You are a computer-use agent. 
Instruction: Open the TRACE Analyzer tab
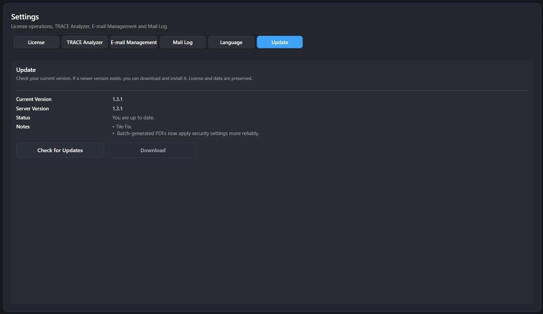[x=84, y=42]
